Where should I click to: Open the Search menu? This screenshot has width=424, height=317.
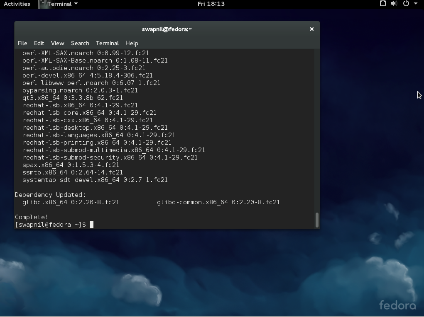tap(80, 43)
